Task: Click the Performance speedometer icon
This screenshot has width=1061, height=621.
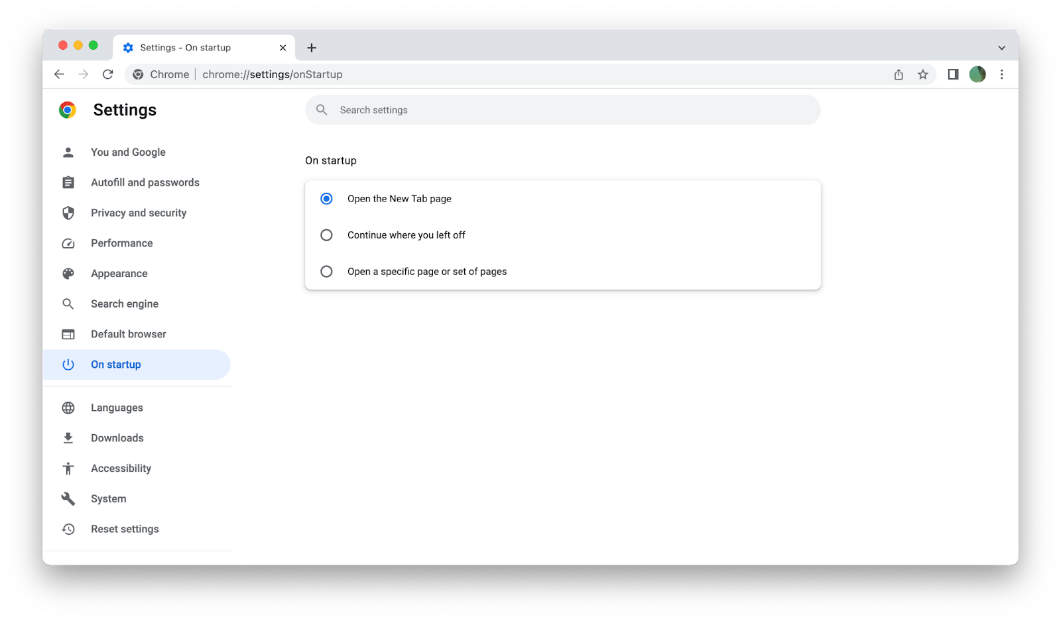Action: (x=68, y=243)
